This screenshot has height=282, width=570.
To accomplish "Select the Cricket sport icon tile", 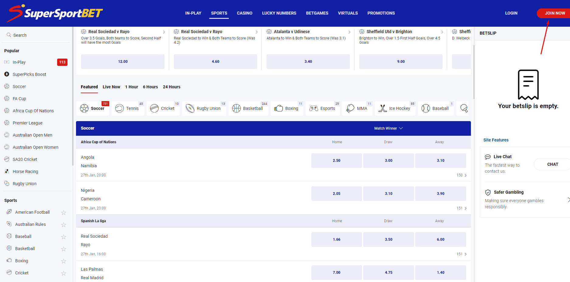I will [x=163, y=108].
